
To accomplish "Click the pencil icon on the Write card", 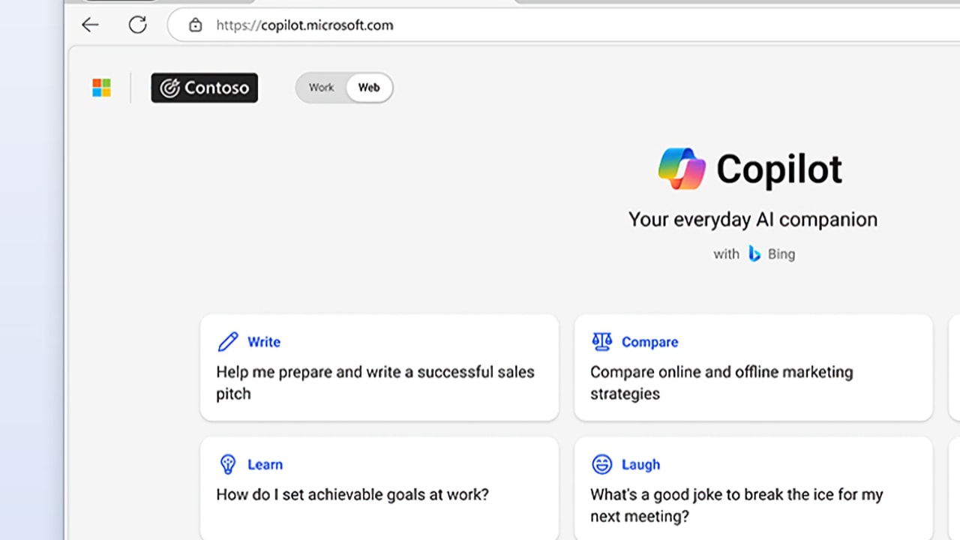I will pos(226,341).
